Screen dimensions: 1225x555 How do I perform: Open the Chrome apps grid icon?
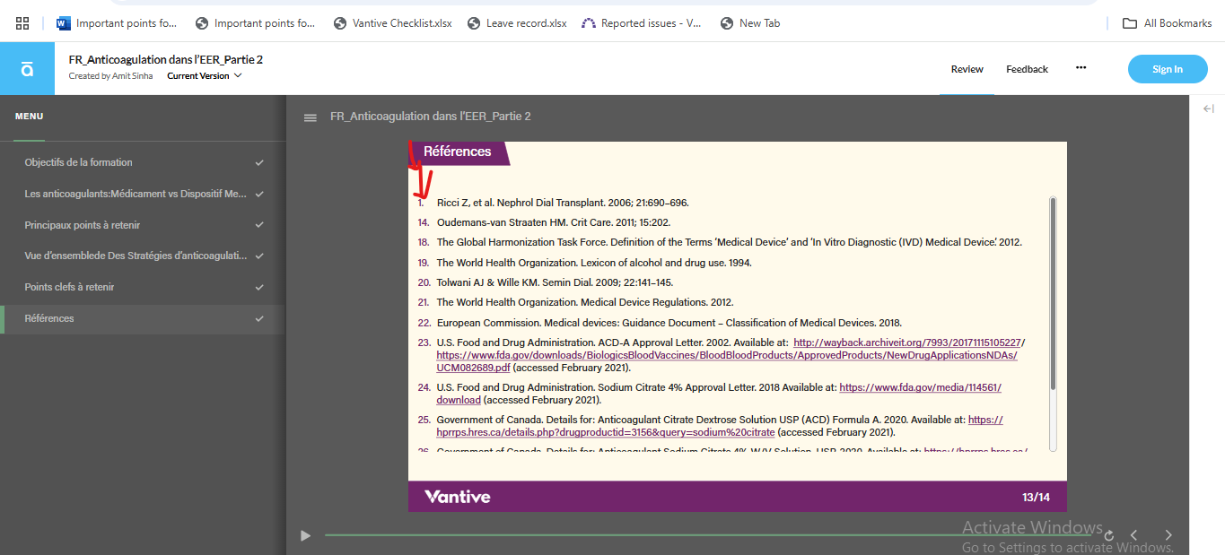tap(22, 23)
